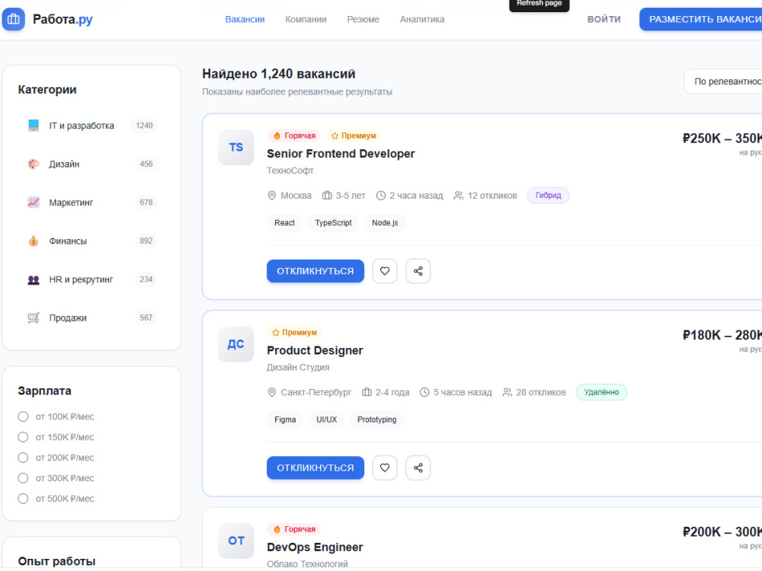Select the HR и рекрутинг category

[x=92, y=279]
